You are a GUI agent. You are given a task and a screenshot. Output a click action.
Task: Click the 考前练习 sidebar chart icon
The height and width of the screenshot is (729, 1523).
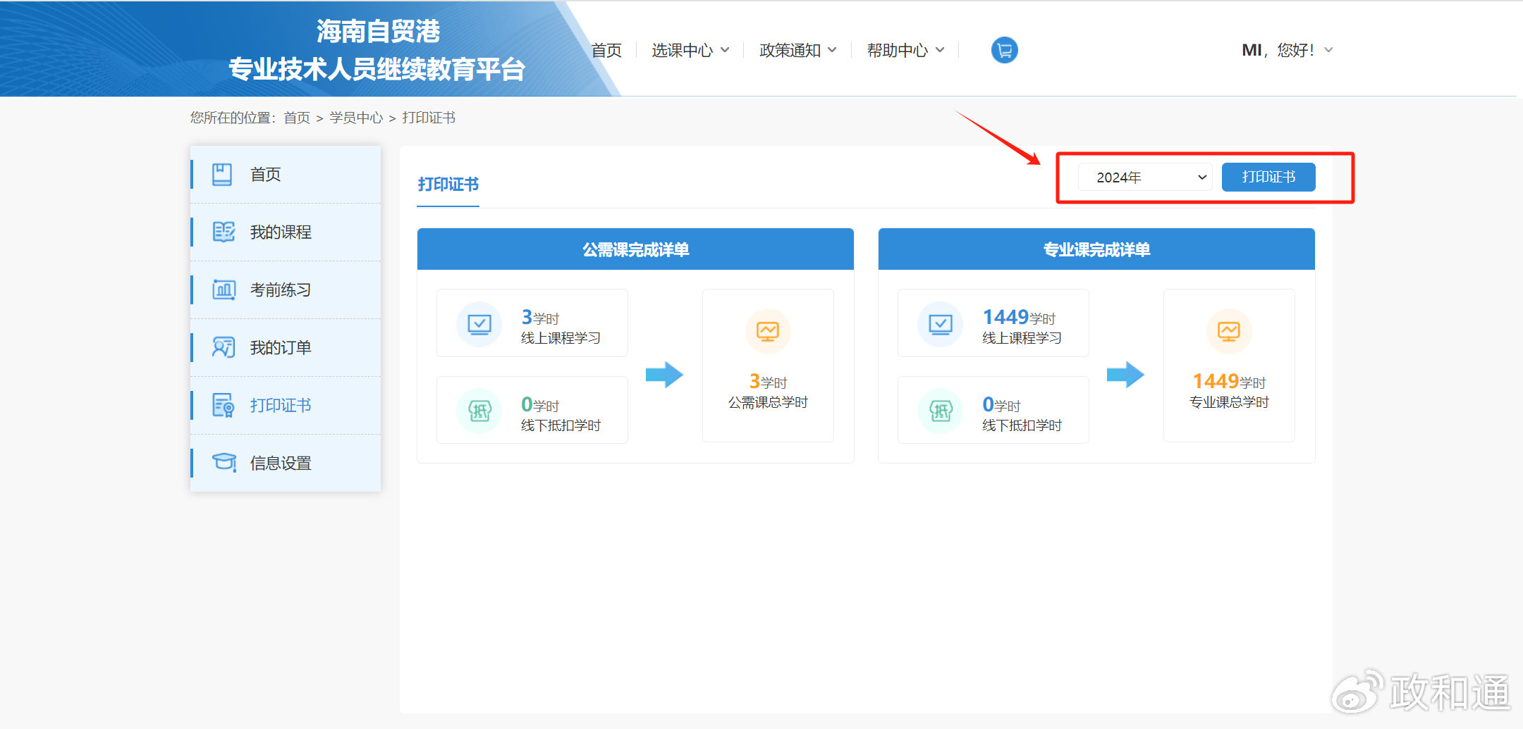point(224,289)
